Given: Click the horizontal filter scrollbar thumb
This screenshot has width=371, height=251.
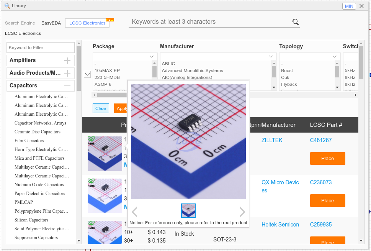Looking at the screenshot, I should coord(112,95).
